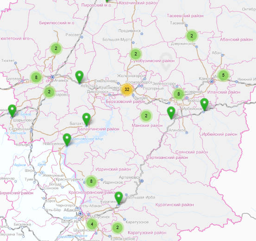Viewport: 256px width, 241px height.
Task: Select the green pin near Шарыпово
Action: click(12, 111)
